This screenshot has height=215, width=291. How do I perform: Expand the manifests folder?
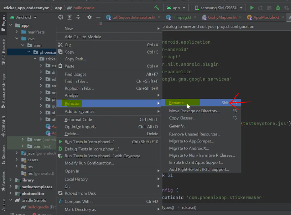(x=17, y=32)
